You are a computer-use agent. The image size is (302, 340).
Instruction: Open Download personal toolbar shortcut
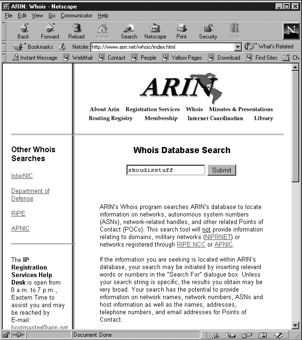(224, 57)
